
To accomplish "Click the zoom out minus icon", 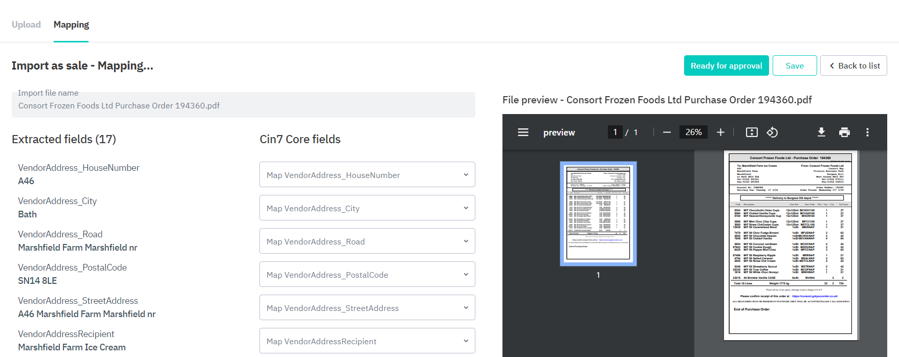I will [667, 132].
